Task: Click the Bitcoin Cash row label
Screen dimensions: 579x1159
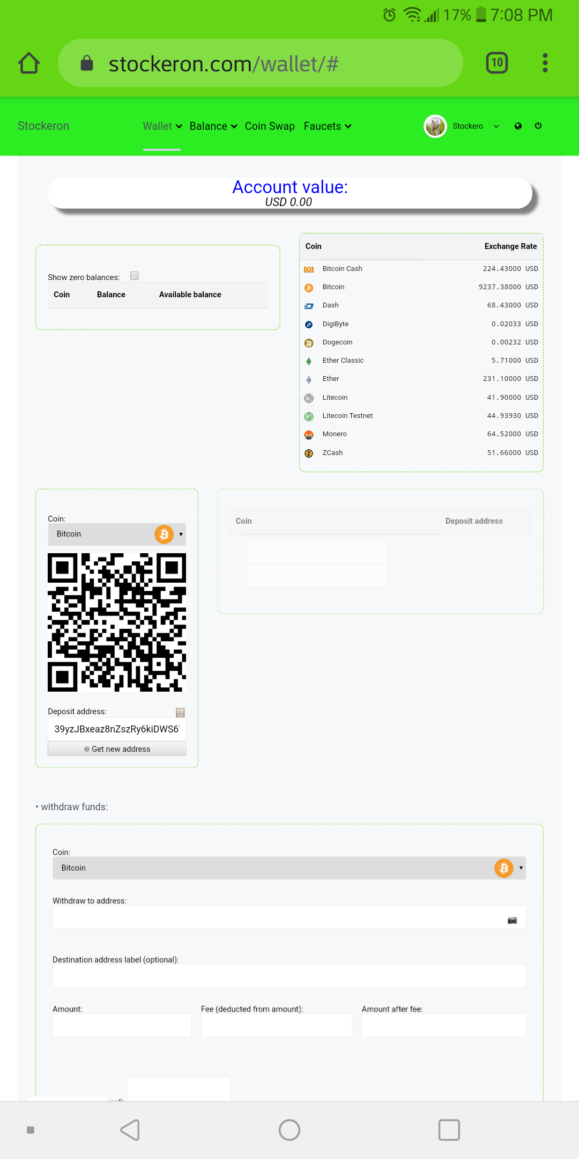Action: [342, 269]
